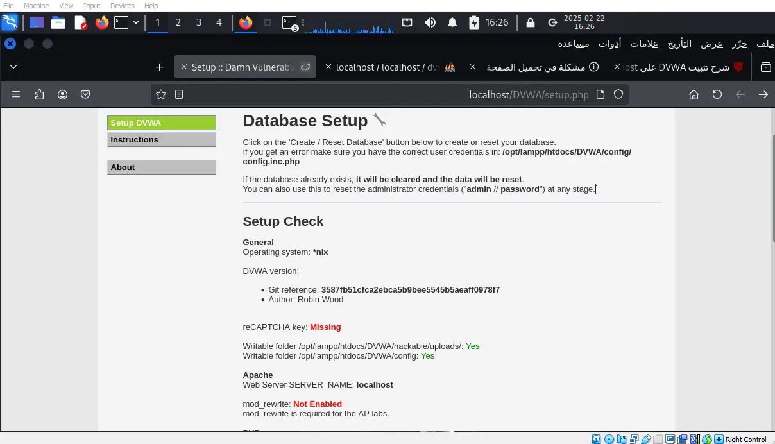The height and width of the screenshot is (444, 775).
Task: Open the About sidebar item
Action: [162, 167]
